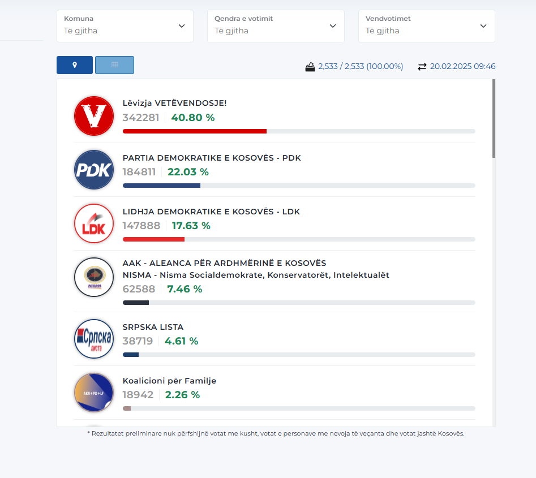Select 'PARTIA DEMOKRATIKE E KOSOVËS - PDK'
This screenshot has height=478, width=536.
coord(212,158)
